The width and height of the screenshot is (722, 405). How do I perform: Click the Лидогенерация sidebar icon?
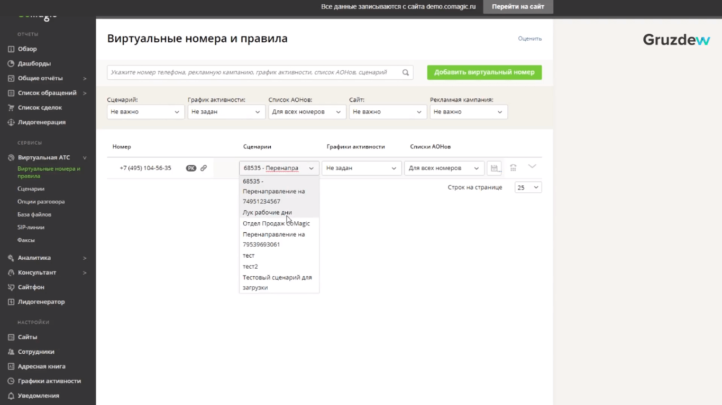[x=11, y=123]
